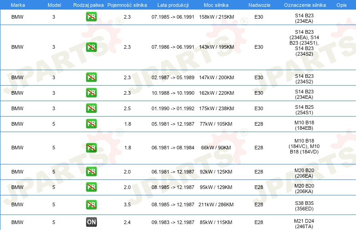This screenshot has width=356, height=230.
Task: Click the Marka column header
Action: 18,5
